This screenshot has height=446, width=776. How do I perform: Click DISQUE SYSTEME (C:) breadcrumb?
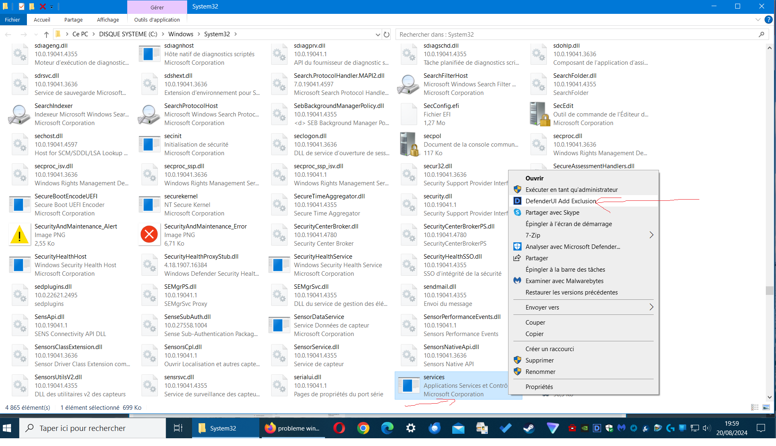click(x=128, y=34)
